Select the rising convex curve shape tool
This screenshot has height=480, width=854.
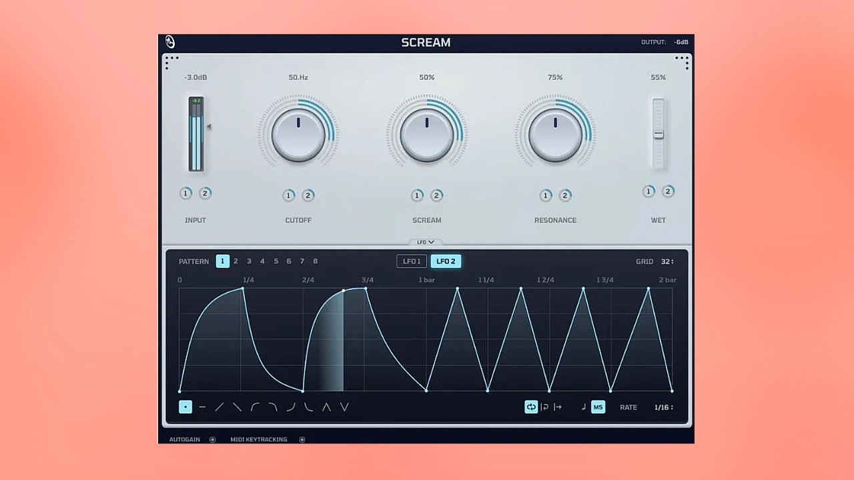[x=255, y=407]
